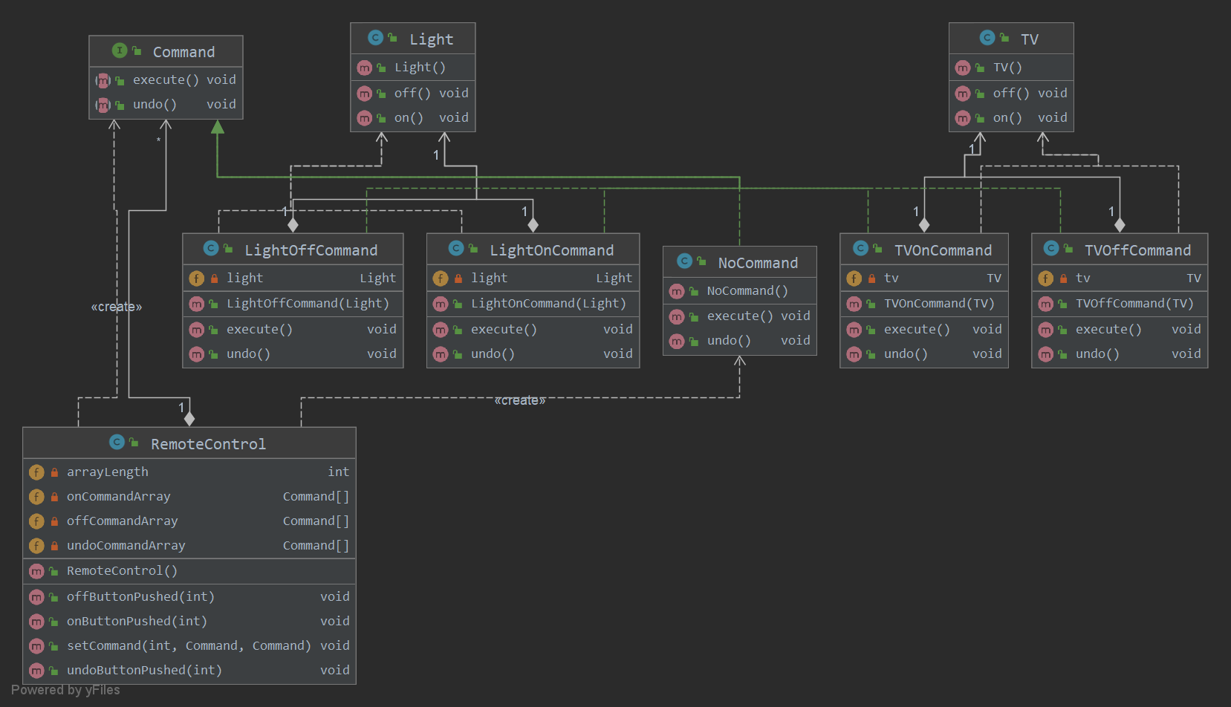This screenshot has height=707, width=1231.
Task: Click the undoCommandArray field row
Action: pyautogui.click(x=189, y=546)
